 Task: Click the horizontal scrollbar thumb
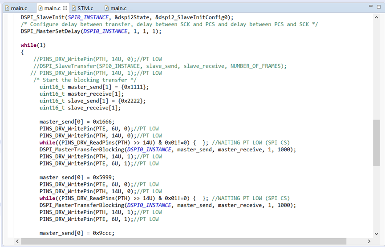pyautogui.click(x=184, y=241)
